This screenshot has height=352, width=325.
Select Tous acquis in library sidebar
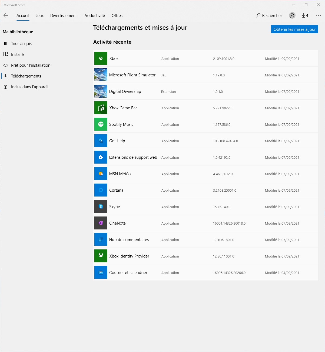21,44
